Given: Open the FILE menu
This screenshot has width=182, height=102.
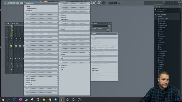Looking at the screenshot, I should coord(5,3).
